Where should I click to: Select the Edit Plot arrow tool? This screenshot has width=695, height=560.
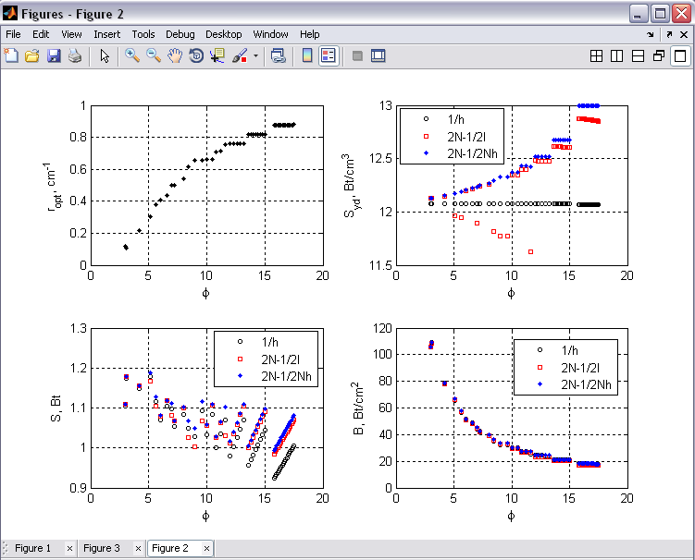coord(105,55)
